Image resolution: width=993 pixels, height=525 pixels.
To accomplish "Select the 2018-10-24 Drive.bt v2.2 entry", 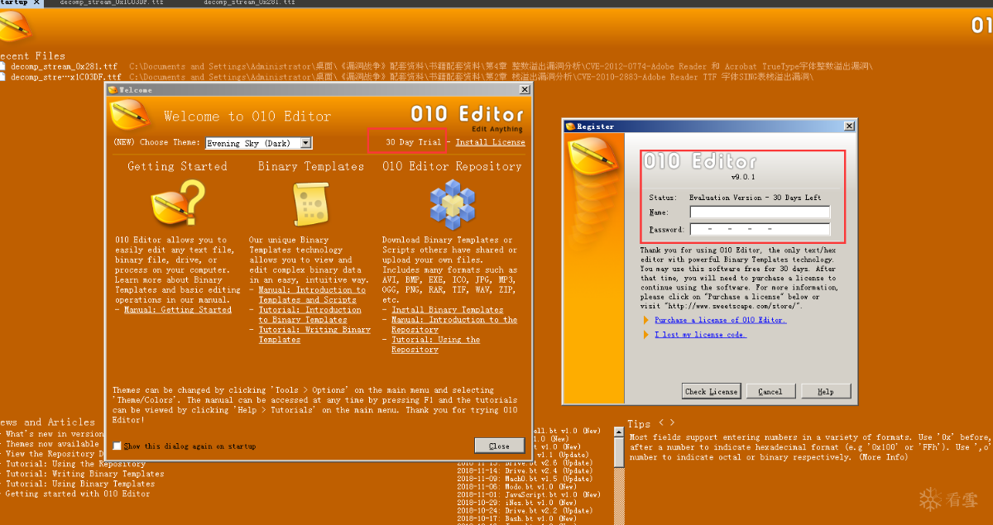I will (x=525, y=511).
